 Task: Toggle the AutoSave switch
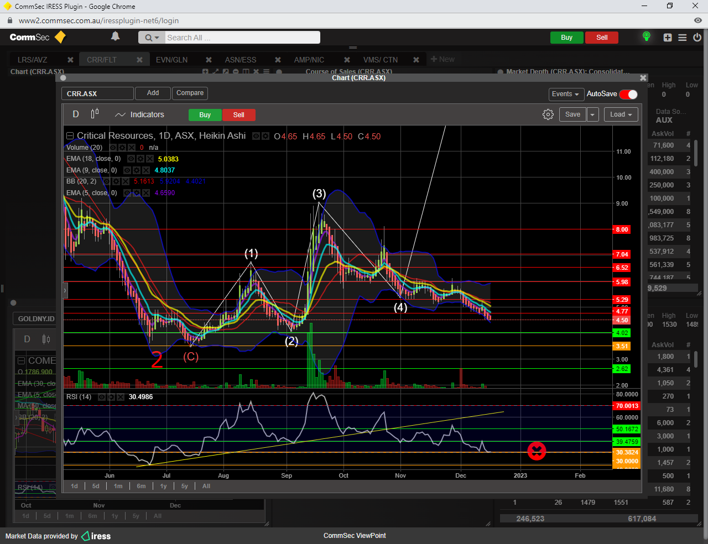(x=628, y=94)
